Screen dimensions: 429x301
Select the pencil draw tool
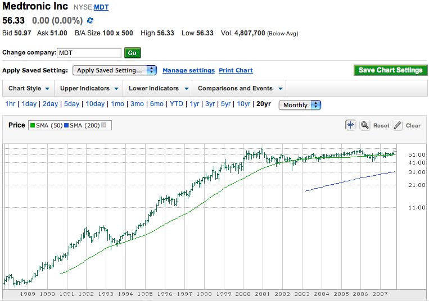397,125
